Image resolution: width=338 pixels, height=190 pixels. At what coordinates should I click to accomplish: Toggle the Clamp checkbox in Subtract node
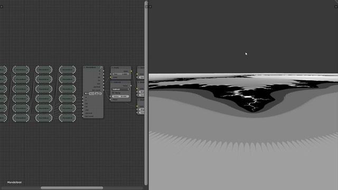click(113, 93)
